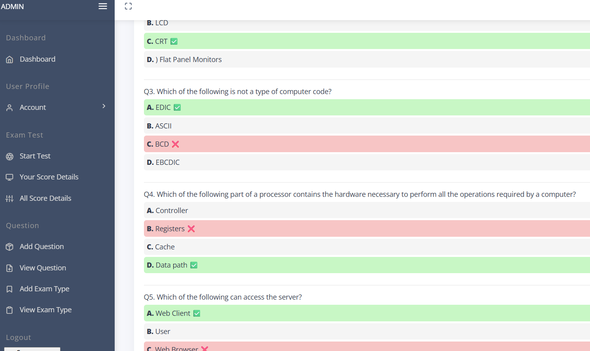Screen dimensions: 590x351
Task: Click the All Score Details sliders icon
Action: pos(9,198)
